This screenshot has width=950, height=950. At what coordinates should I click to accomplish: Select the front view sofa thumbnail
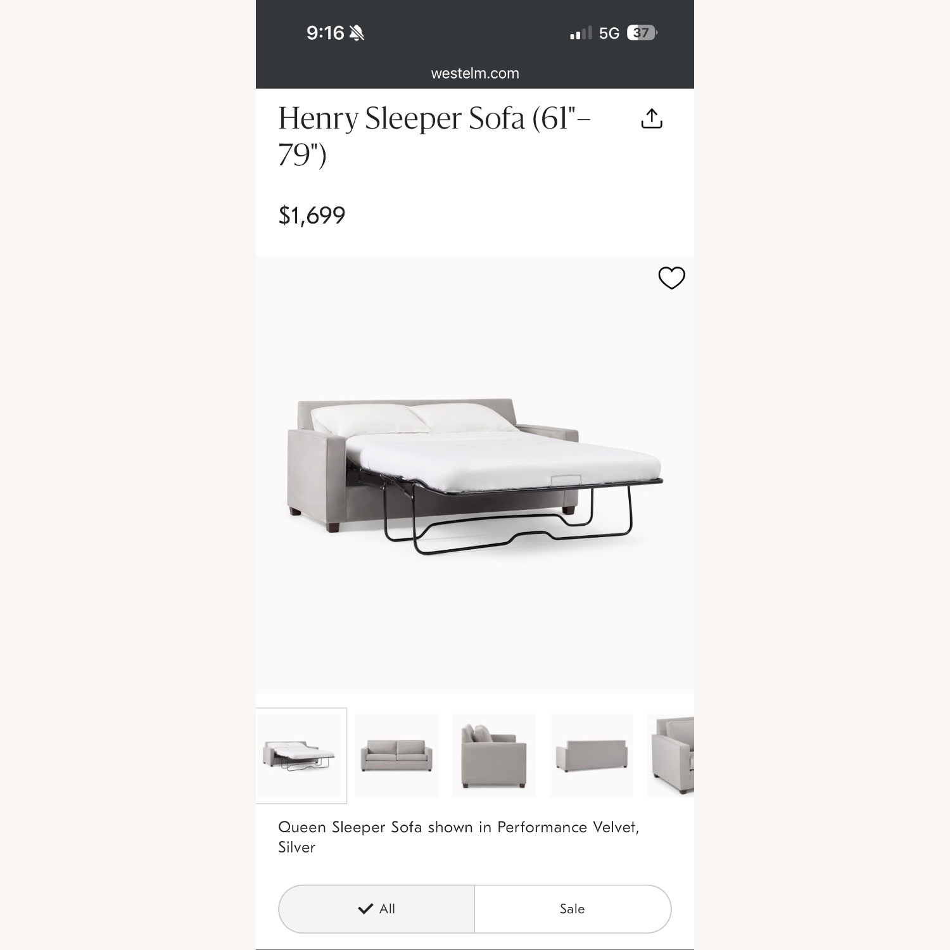coord(396,756)
